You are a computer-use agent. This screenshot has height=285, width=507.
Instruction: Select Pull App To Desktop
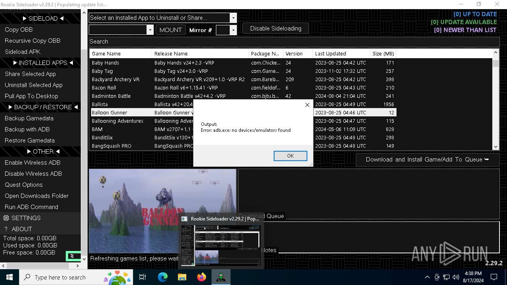point(31,96)
